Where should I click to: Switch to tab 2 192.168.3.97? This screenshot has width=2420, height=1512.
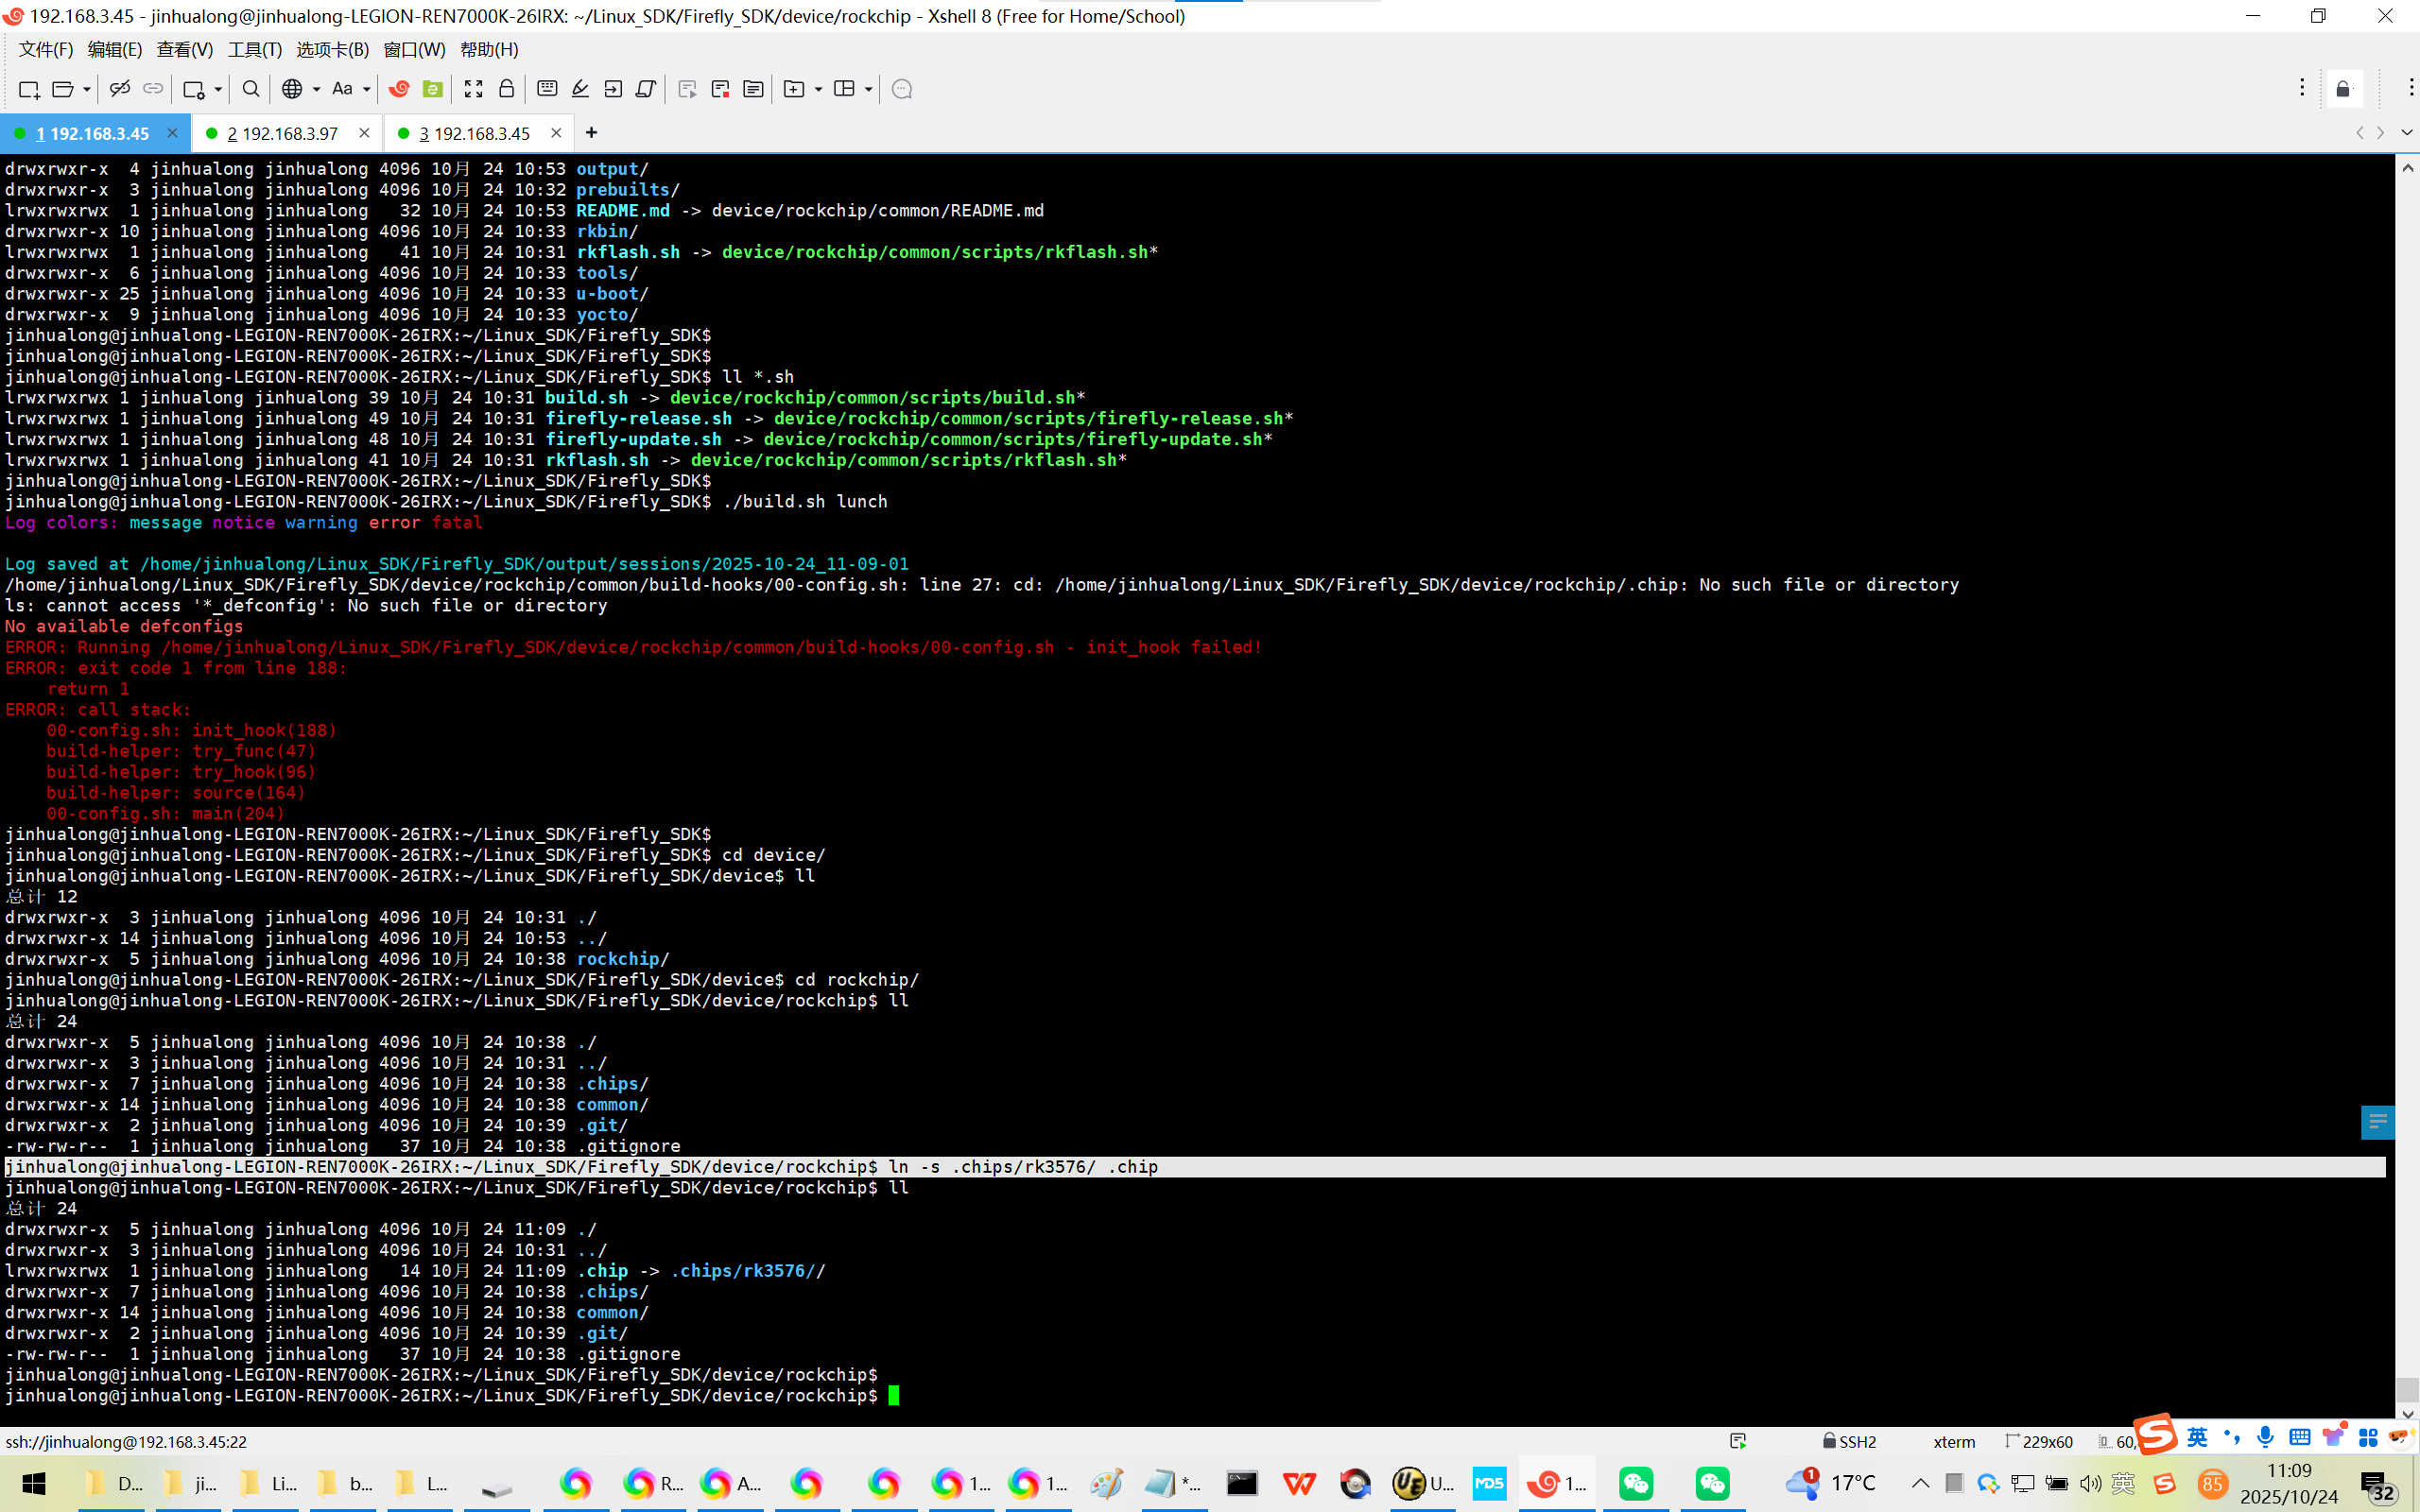282,133
